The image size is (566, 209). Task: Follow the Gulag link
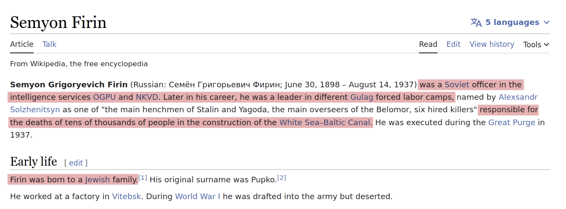tap(362, 97)
